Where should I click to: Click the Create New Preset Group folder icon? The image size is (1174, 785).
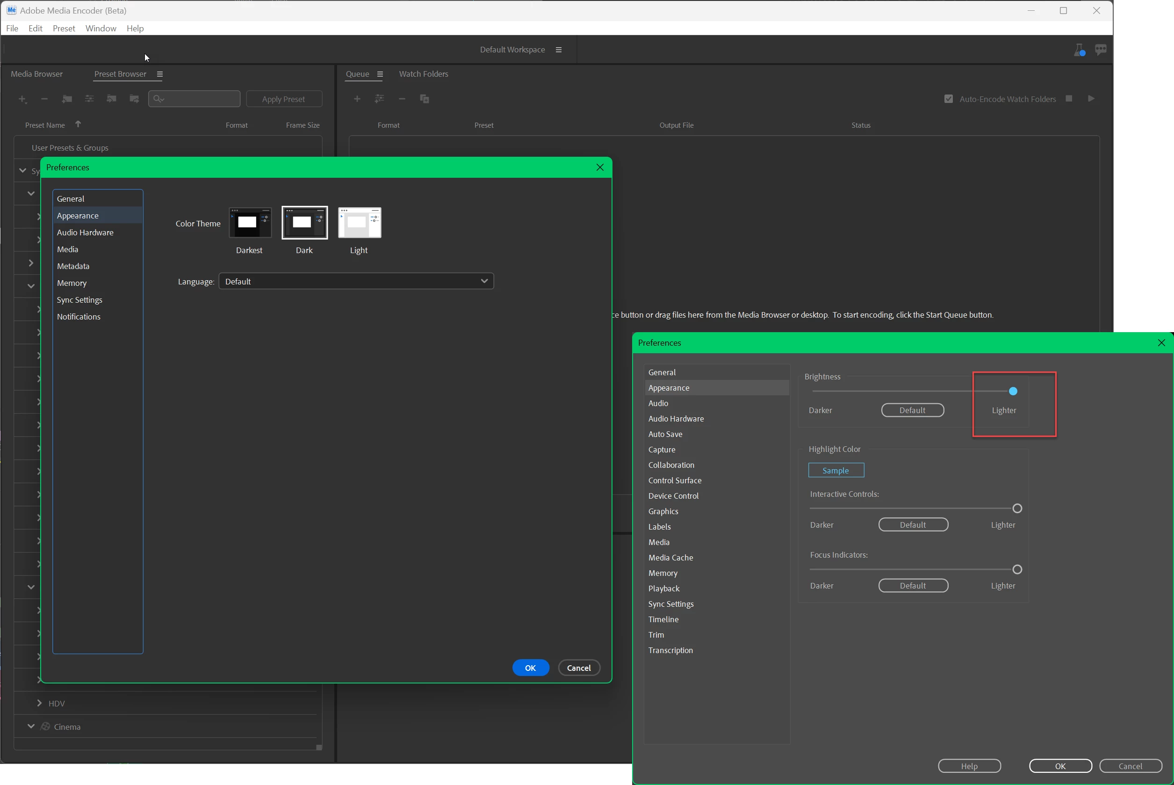point(66,99)
